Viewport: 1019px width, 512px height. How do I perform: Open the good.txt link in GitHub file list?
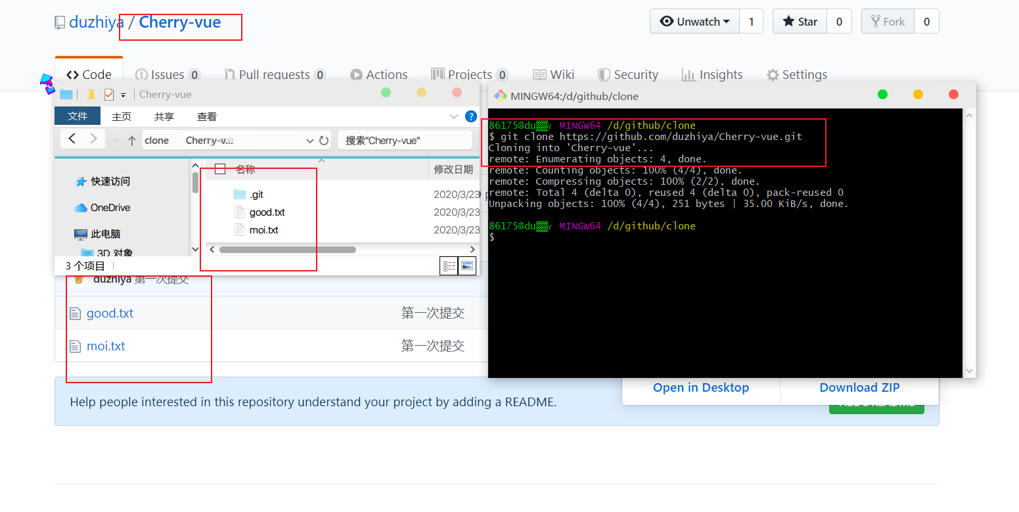point(110,313)
